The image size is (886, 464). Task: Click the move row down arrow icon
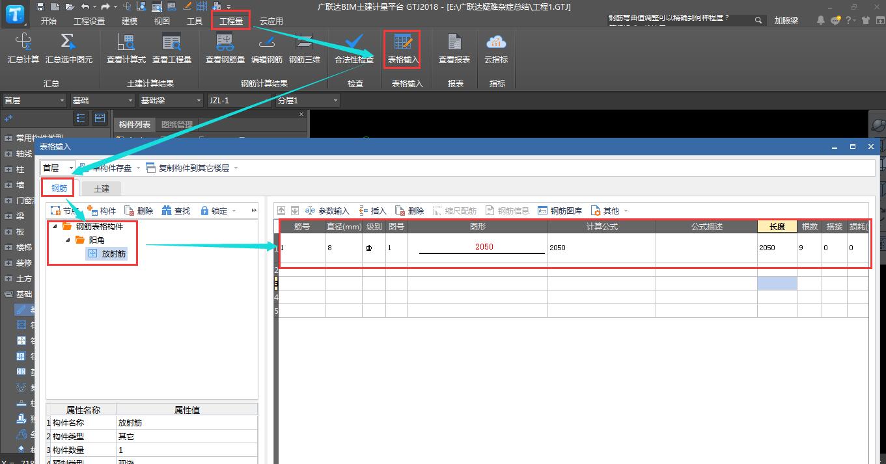coord(295,211)
